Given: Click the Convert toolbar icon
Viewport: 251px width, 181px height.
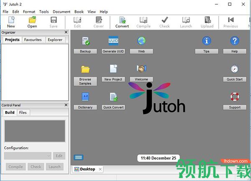Looking at the screenshot, I should point(122,20).
